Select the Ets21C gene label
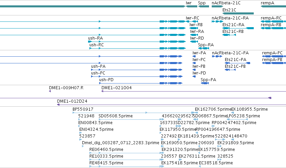The image size is (286, 168). tap(229, 10)
